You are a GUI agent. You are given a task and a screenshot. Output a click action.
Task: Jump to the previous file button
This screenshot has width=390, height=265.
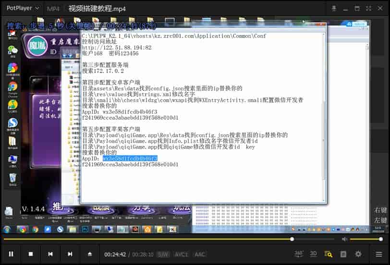point(50,254)
